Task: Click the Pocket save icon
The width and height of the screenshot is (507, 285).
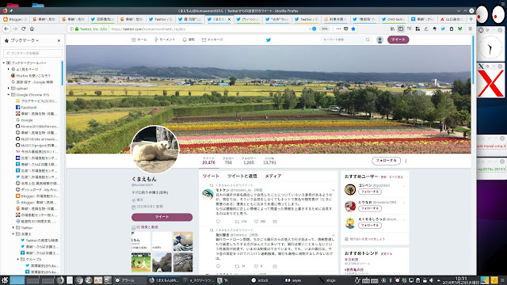Action: (x=345, y=28)
